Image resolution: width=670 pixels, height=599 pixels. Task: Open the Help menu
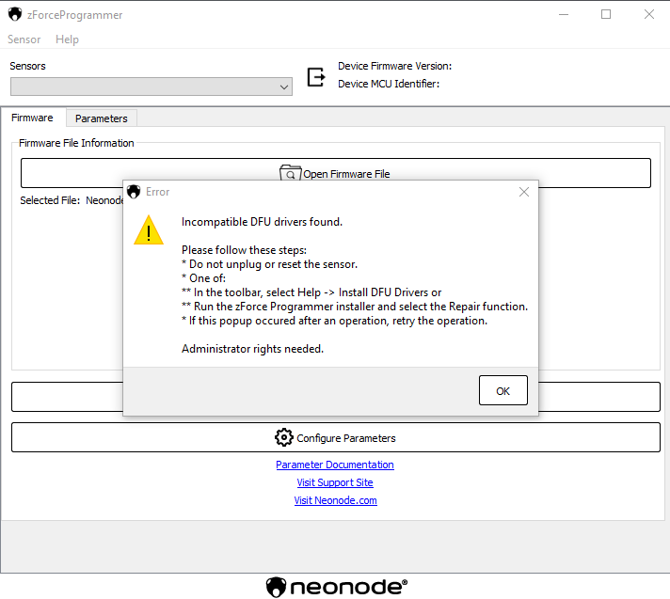coord(67,39)
